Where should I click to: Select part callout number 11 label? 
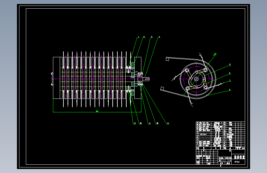click(150, 123)
